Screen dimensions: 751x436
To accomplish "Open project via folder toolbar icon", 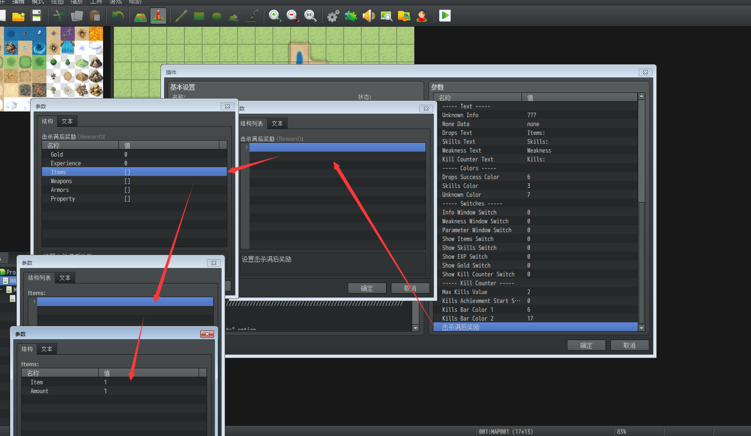I will [19, 16].
